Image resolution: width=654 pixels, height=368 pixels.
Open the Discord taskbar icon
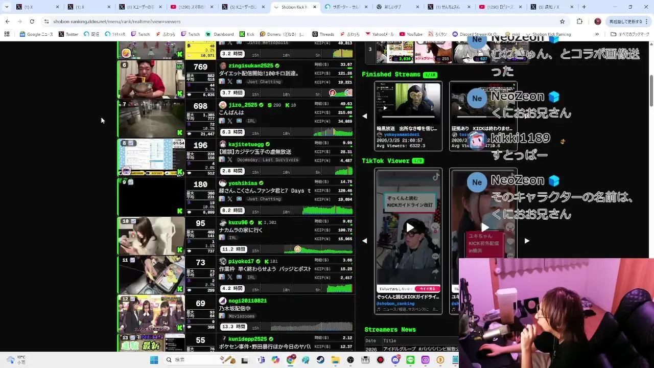395,360
